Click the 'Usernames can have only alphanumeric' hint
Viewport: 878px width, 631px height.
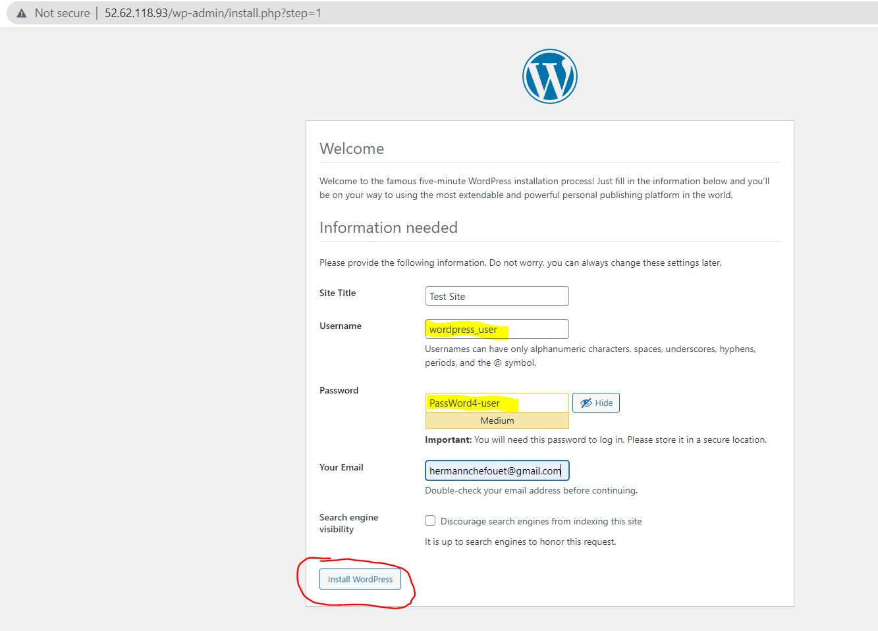(x=590, y=356)
